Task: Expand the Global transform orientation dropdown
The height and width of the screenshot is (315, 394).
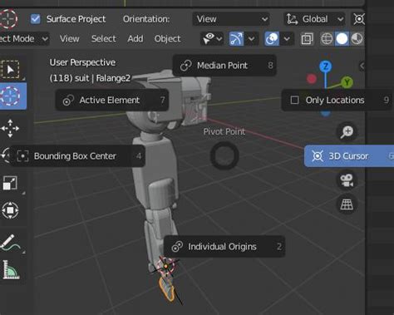Action: point(315,19)
